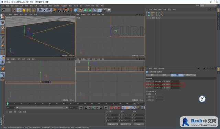This screenshot has width=220, height=129.
Task: Toggle red Autokeying button
Action: [x=114, y=108]
